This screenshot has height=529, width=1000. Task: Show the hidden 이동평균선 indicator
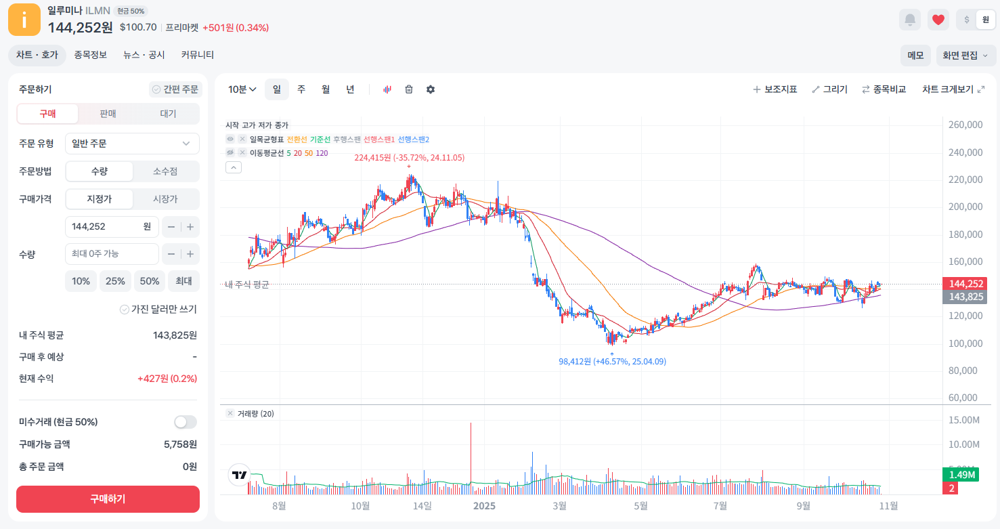click(x=230, y=152)
